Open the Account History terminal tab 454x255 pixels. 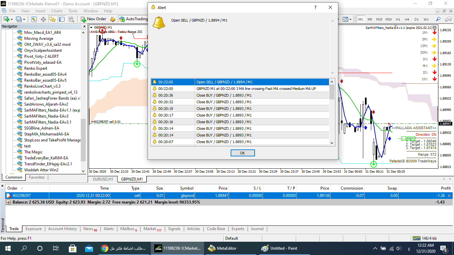point(62,229)
